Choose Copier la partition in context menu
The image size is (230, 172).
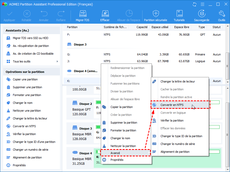[x=126, y=107]
